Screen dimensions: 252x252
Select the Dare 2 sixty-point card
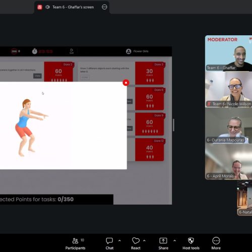pyautogui.click(x=58, y=72)
